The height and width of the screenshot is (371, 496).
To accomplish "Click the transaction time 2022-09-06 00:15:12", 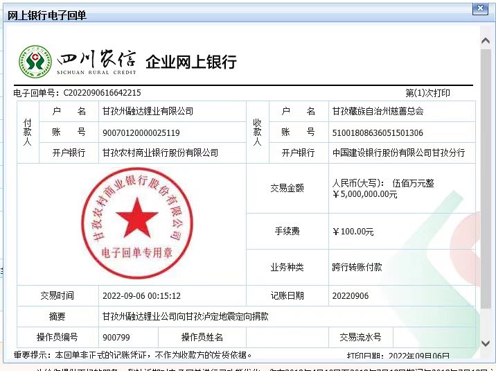I will pyautogui.click(x=141, y=295).
